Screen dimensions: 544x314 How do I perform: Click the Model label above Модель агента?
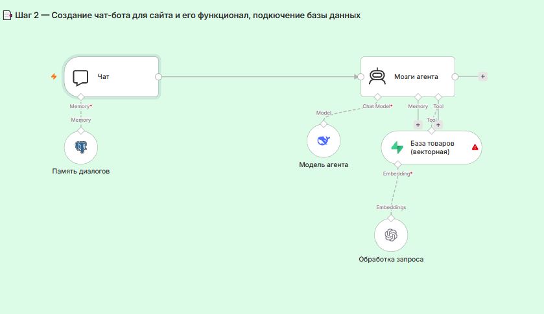coord(324,113)
